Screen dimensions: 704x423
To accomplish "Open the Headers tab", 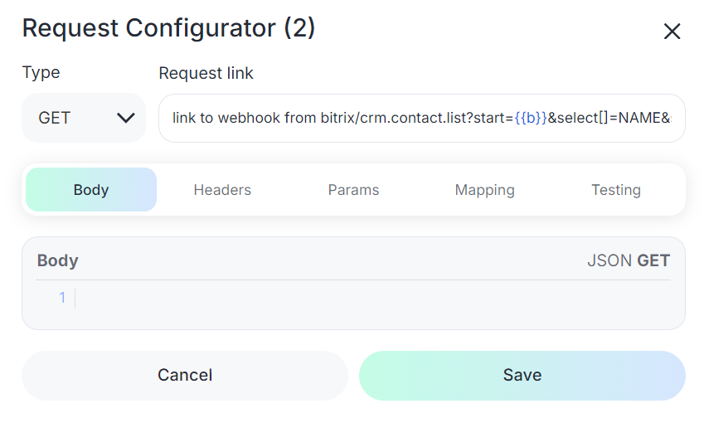I will pyautogui.click(x=222, y=190).
